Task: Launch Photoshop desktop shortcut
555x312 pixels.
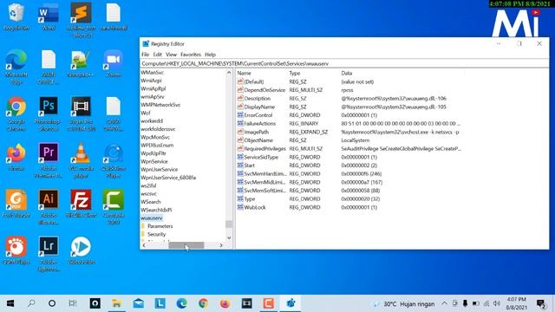Action: click(49, 114)
